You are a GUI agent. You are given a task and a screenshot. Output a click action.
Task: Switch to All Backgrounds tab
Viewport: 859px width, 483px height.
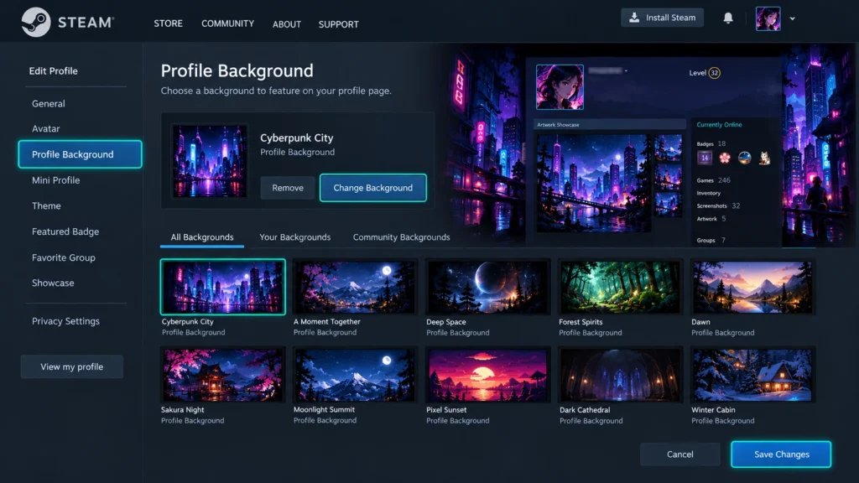click(202, 237)
